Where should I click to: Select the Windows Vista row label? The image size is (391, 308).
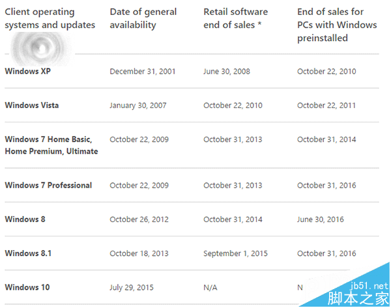pyautogui.click(x=31, y=105)
